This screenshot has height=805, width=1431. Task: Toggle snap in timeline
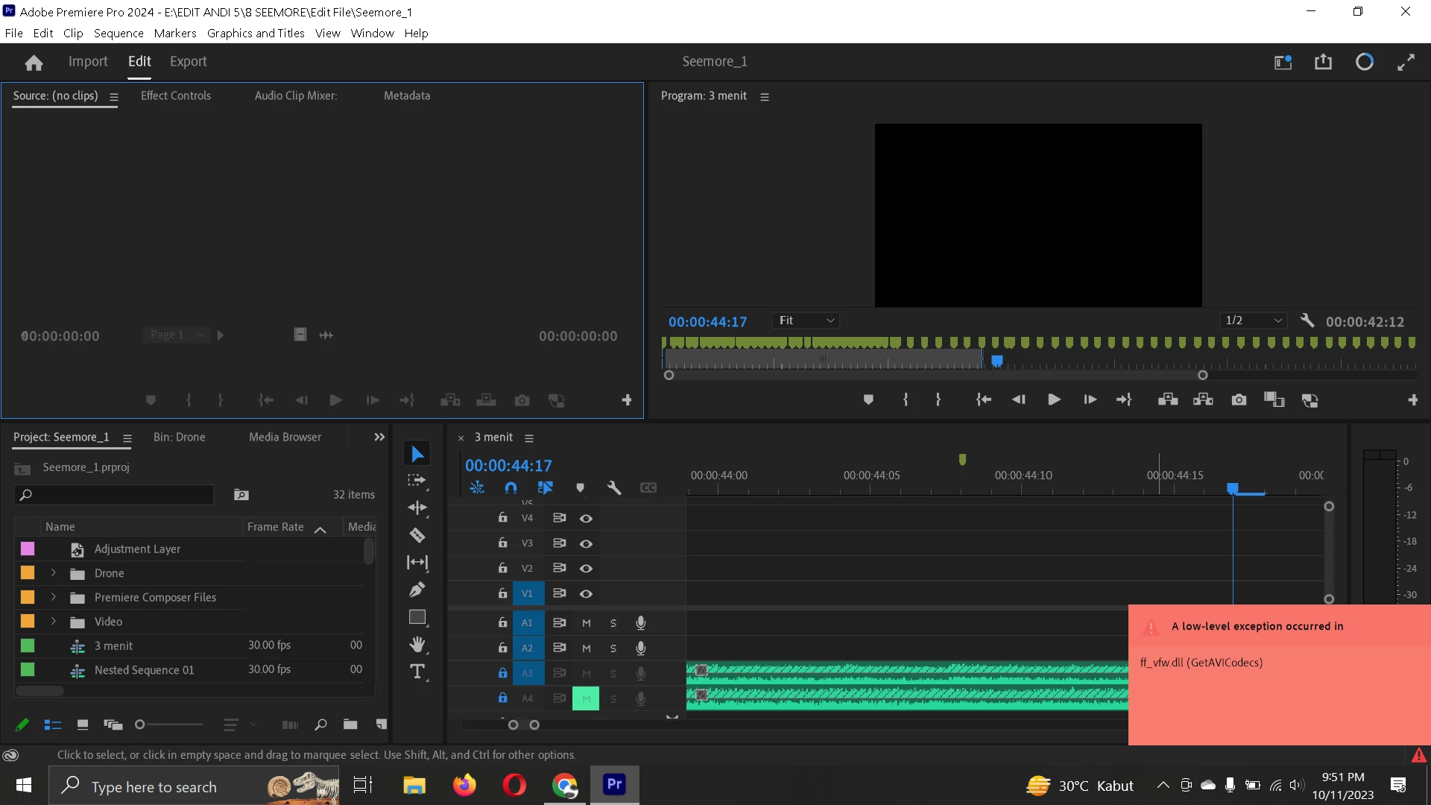click(x=511, y=487)
